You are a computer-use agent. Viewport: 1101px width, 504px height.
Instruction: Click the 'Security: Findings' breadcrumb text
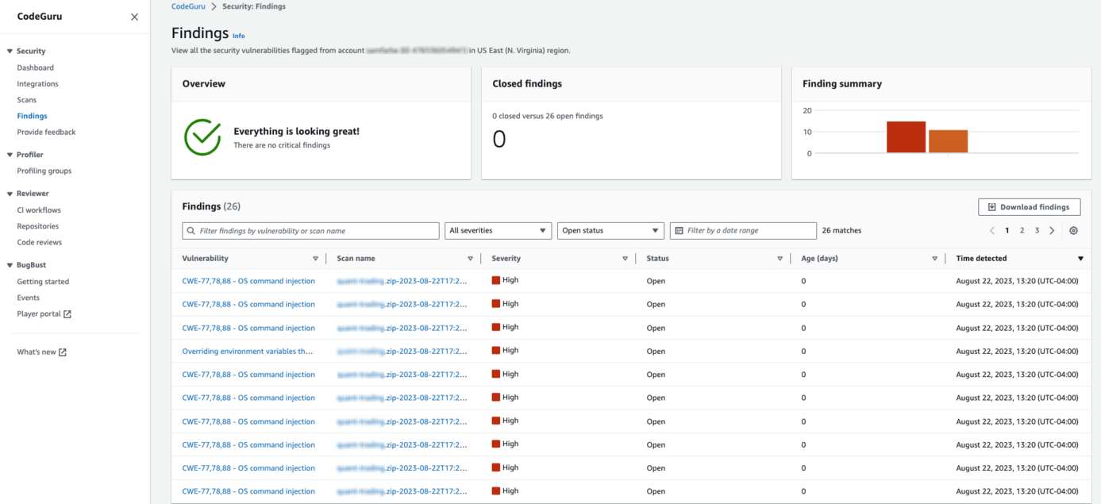tap(255, 6)
